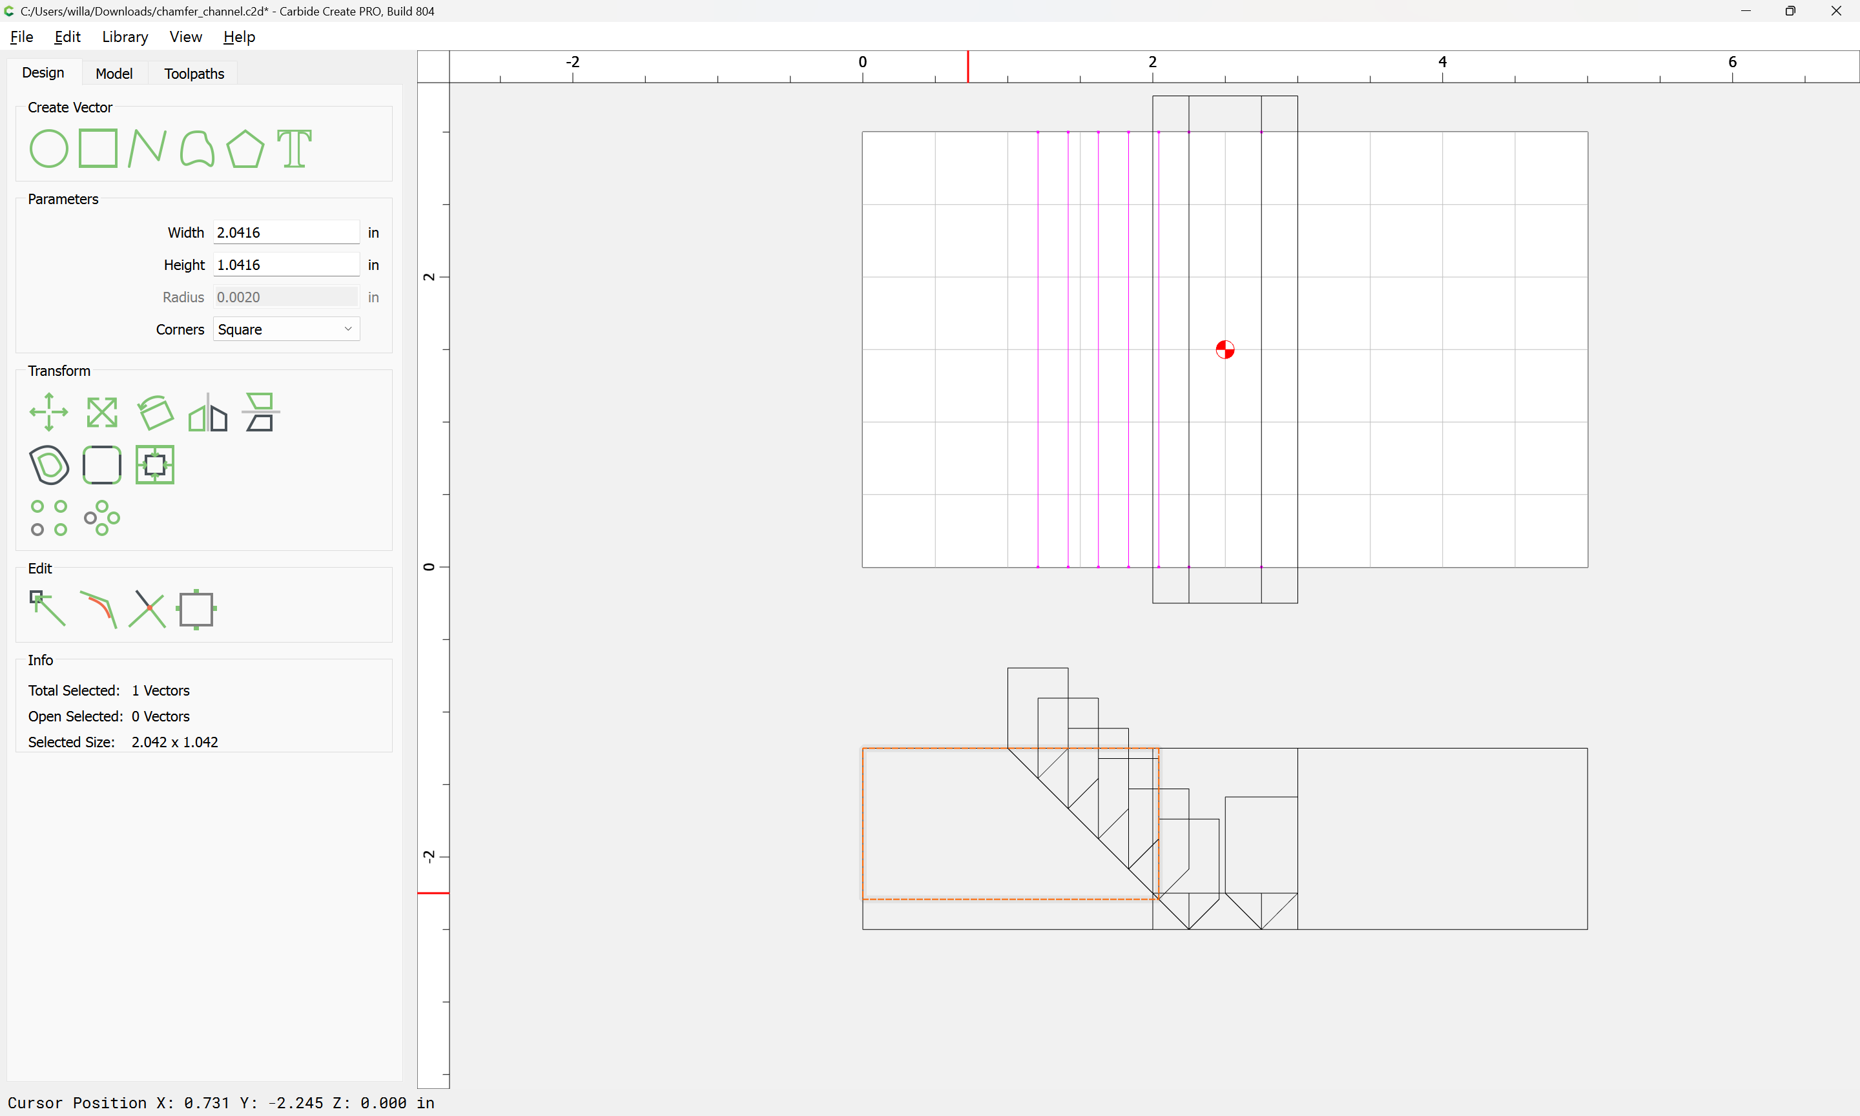The width and height of the screenshot is (1860, 1116).
Task: Switch to the Model tab
Action: [114, 73]
